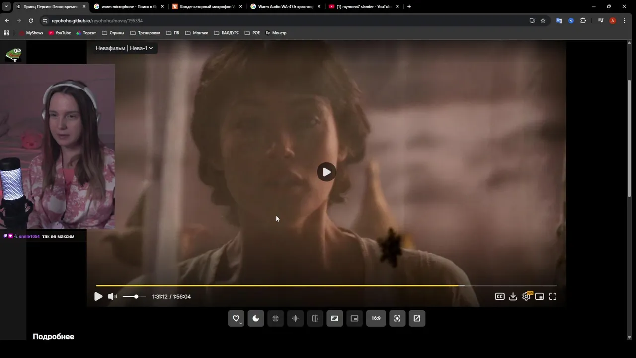Reload the current page

pos(31,21)
